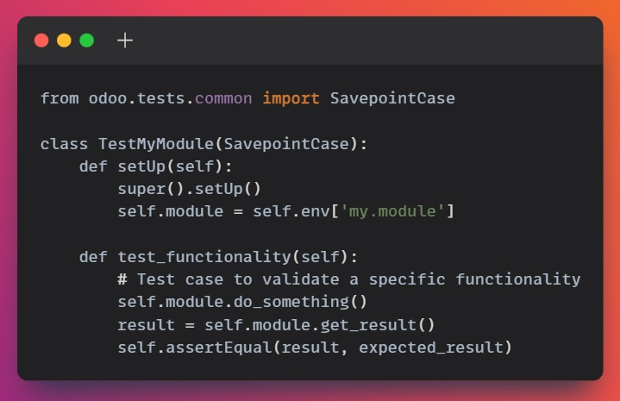Click the green maximize window dot
The width and height of the screenshot is (620, 401).
click(86, 41)
